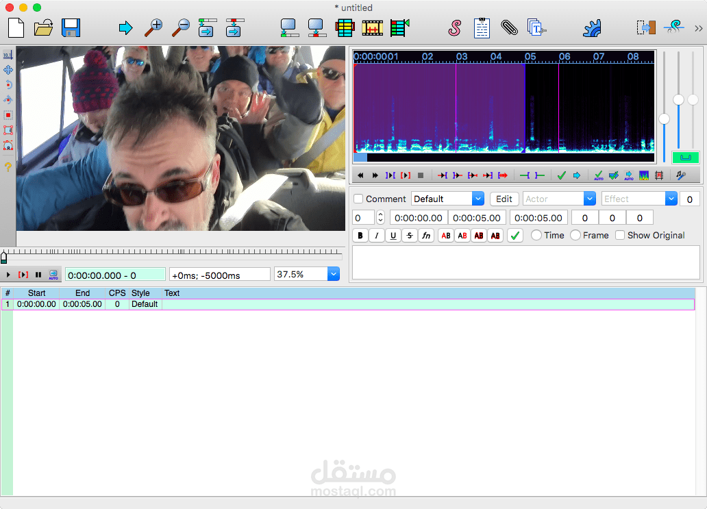Select Frame radio button

point(575,236)
